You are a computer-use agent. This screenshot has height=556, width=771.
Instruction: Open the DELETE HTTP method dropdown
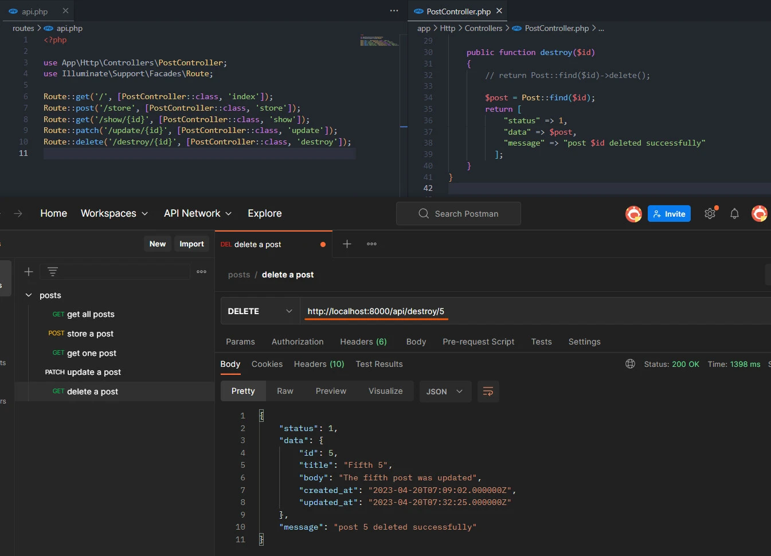[x=260, y=311]
